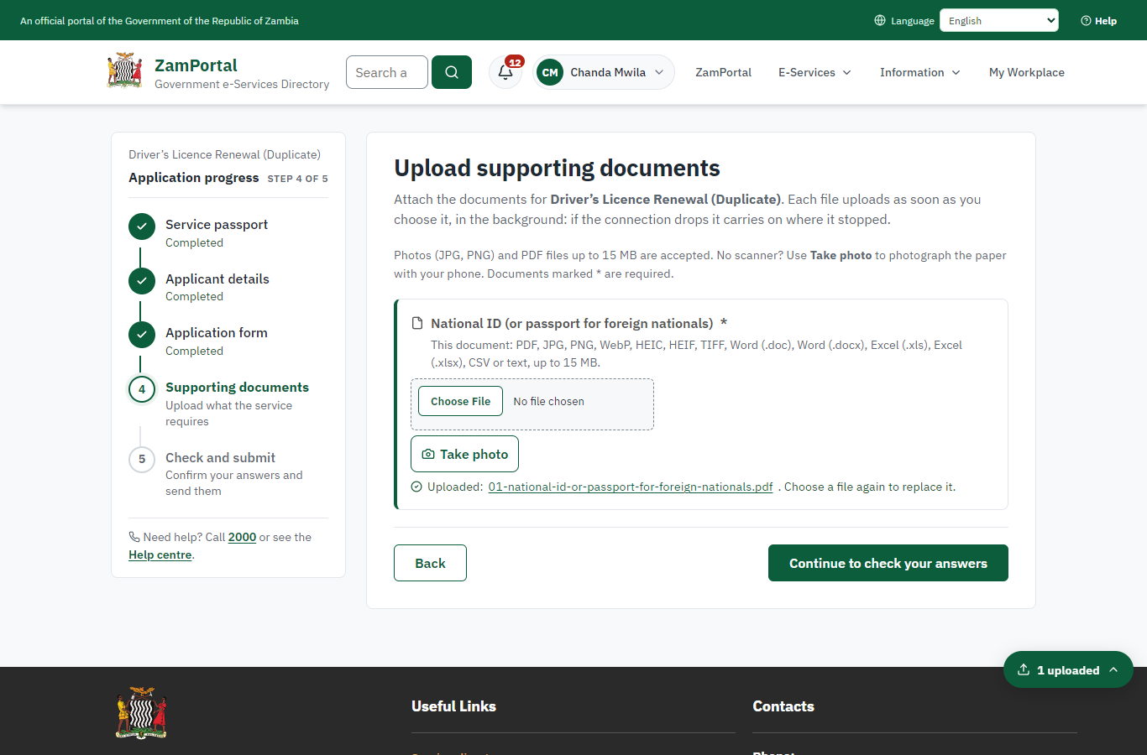Click the ZamPortal coat of arms logo
Viewport: 1147px width, 755px height.
tap(125, 71)
